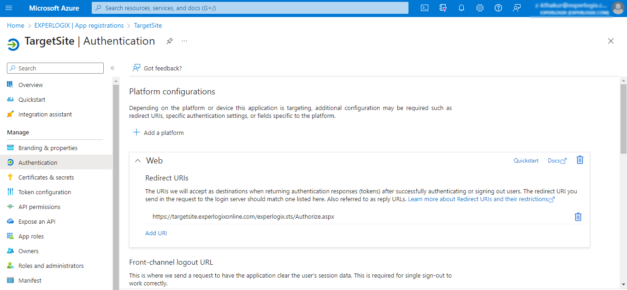
Task: Open the top bar feedback icon
Action: (x=517, y=8)
